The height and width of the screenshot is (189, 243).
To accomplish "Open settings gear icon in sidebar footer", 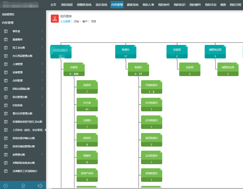I will [x=6, y=186].
